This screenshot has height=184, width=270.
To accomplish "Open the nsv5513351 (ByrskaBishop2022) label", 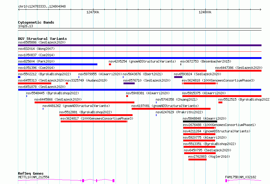I will (210, 144).
